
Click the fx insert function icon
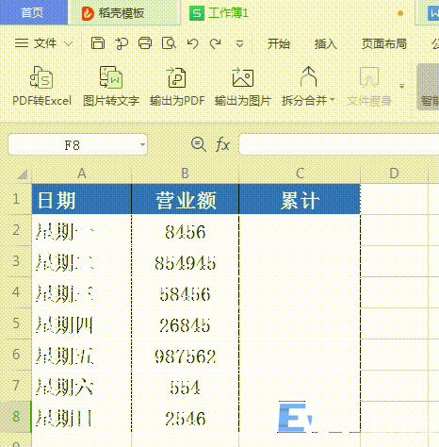click(222, 144)
